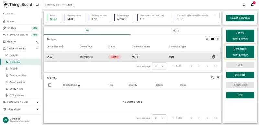Open Connectors configuration
The image size is (259, 125).
click(x=240, y=52)
